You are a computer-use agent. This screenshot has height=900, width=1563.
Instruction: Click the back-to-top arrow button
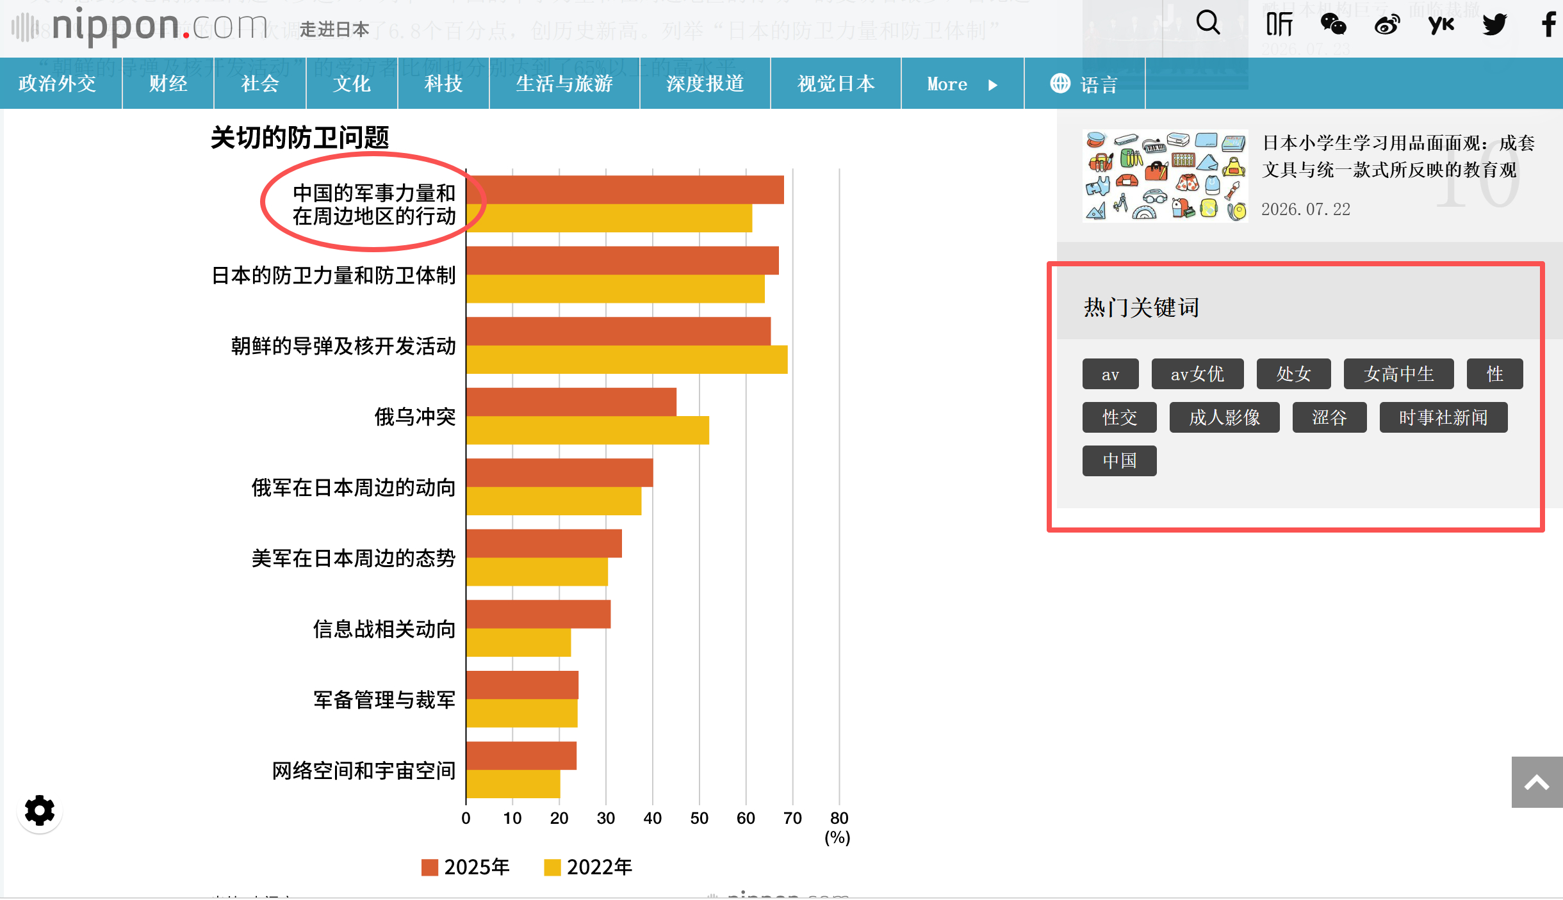click(x=1537, y=782)
